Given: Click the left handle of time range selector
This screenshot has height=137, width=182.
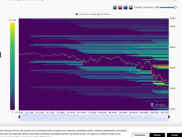Looking at the screenshot, I should [19, 117].
